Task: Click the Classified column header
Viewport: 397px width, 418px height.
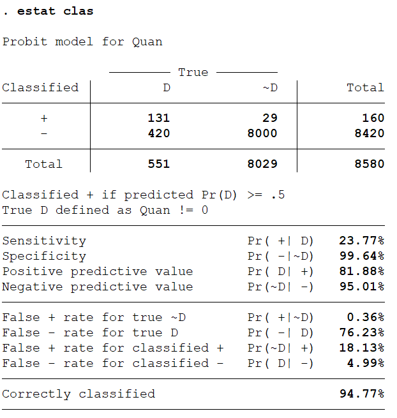Action: [40, 87]
